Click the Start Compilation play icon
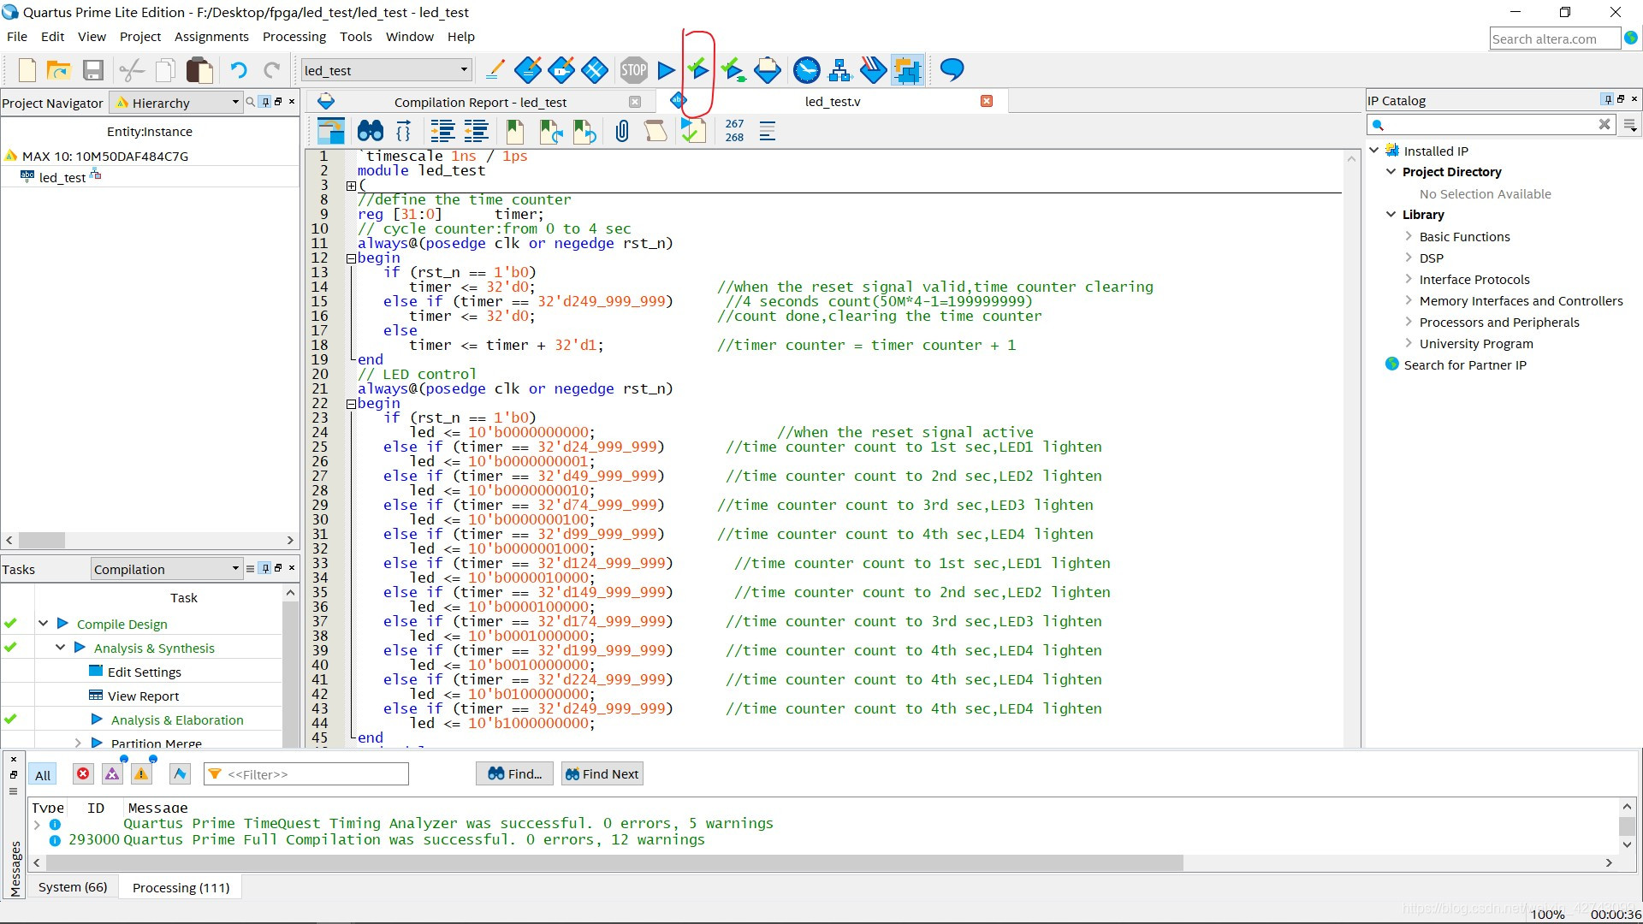 (666, 70)
